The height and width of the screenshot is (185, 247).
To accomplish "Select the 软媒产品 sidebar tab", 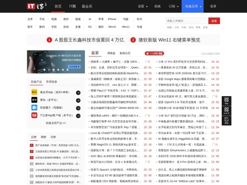I will tap(37, 82).
